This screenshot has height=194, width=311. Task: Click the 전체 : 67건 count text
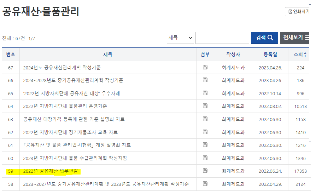13,38
